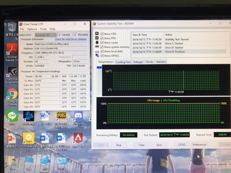Click CPU chip icon beside Stress CPU
The width and height of the screenshot is (231, 173).
pyautogui.click(x=97, y=34)
